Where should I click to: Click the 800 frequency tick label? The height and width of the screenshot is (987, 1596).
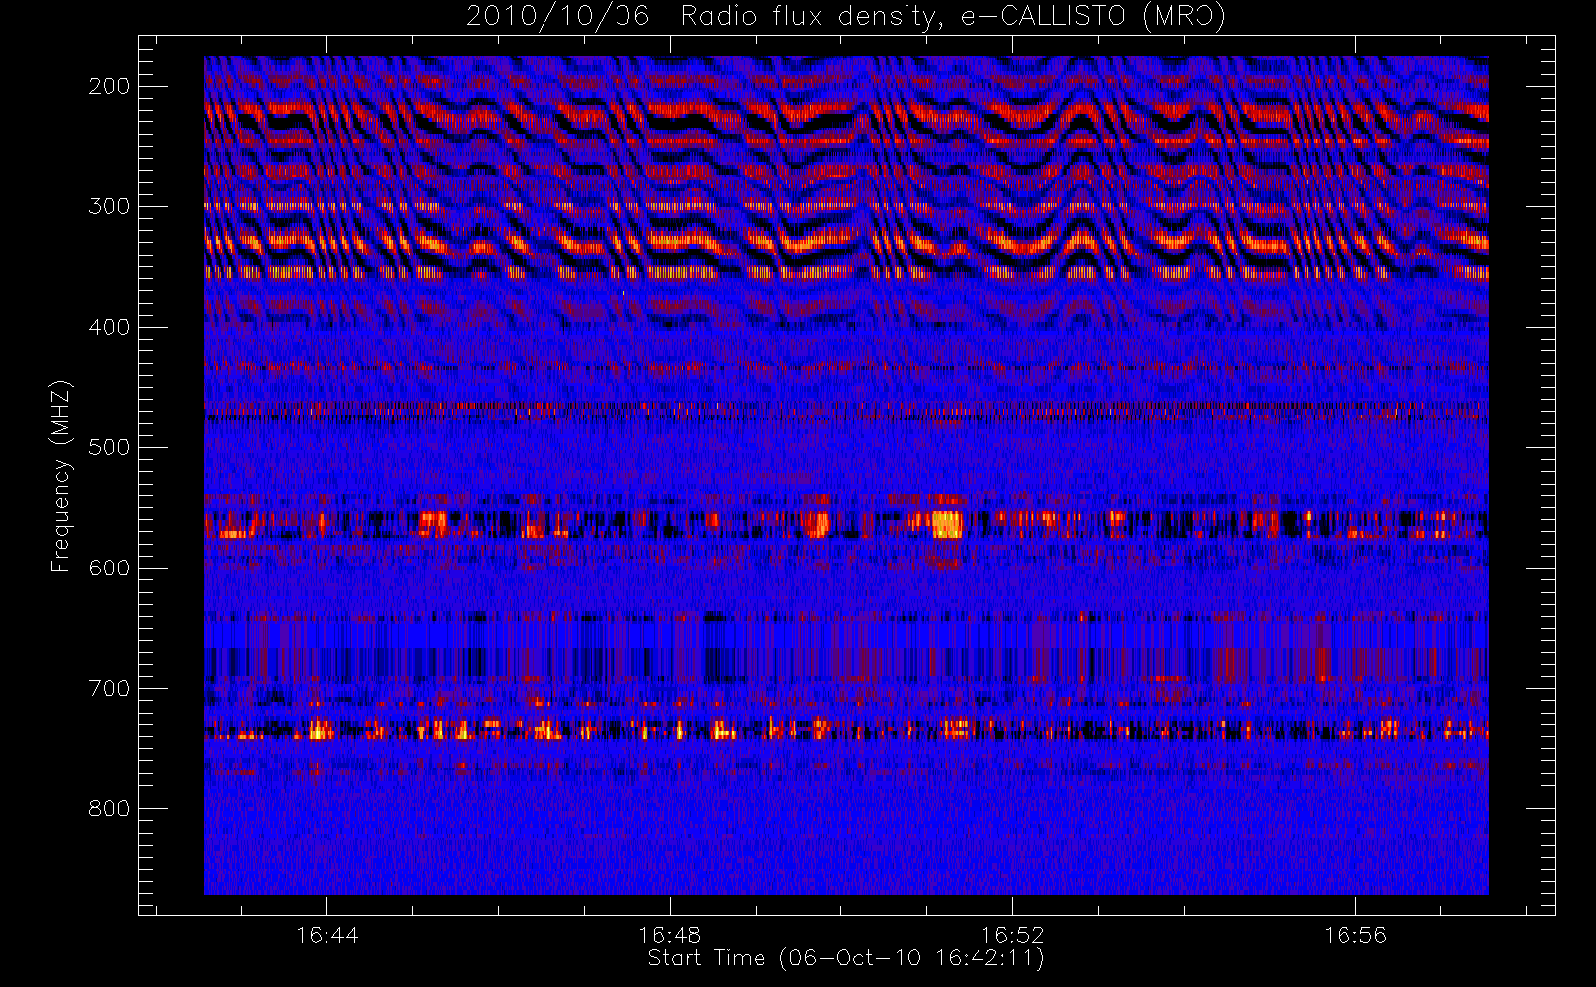(109, 808)
